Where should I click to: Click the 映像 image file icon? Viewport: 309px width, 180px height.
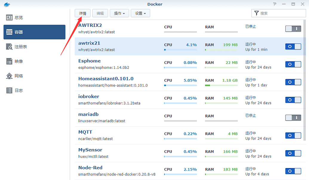10,61
